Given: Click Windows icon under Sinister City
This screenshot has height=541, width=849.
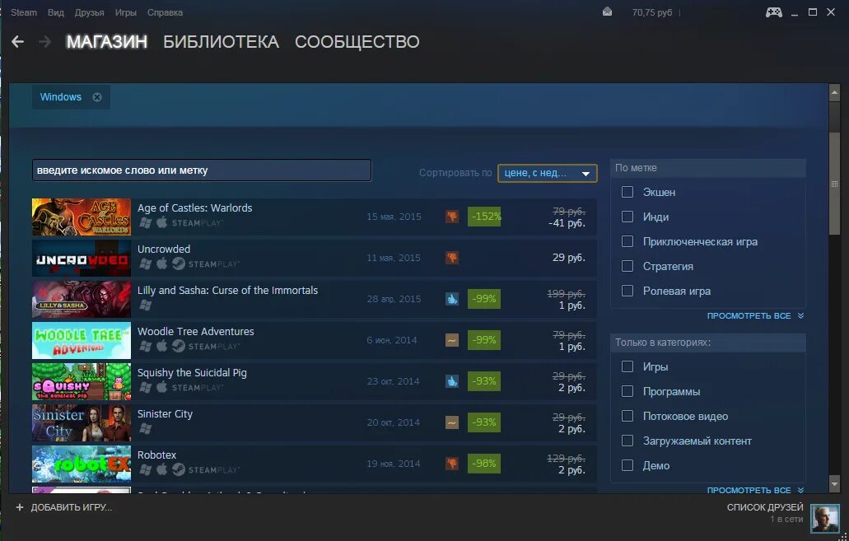Looking at the screenshot, I should click(x=145, y=428).
